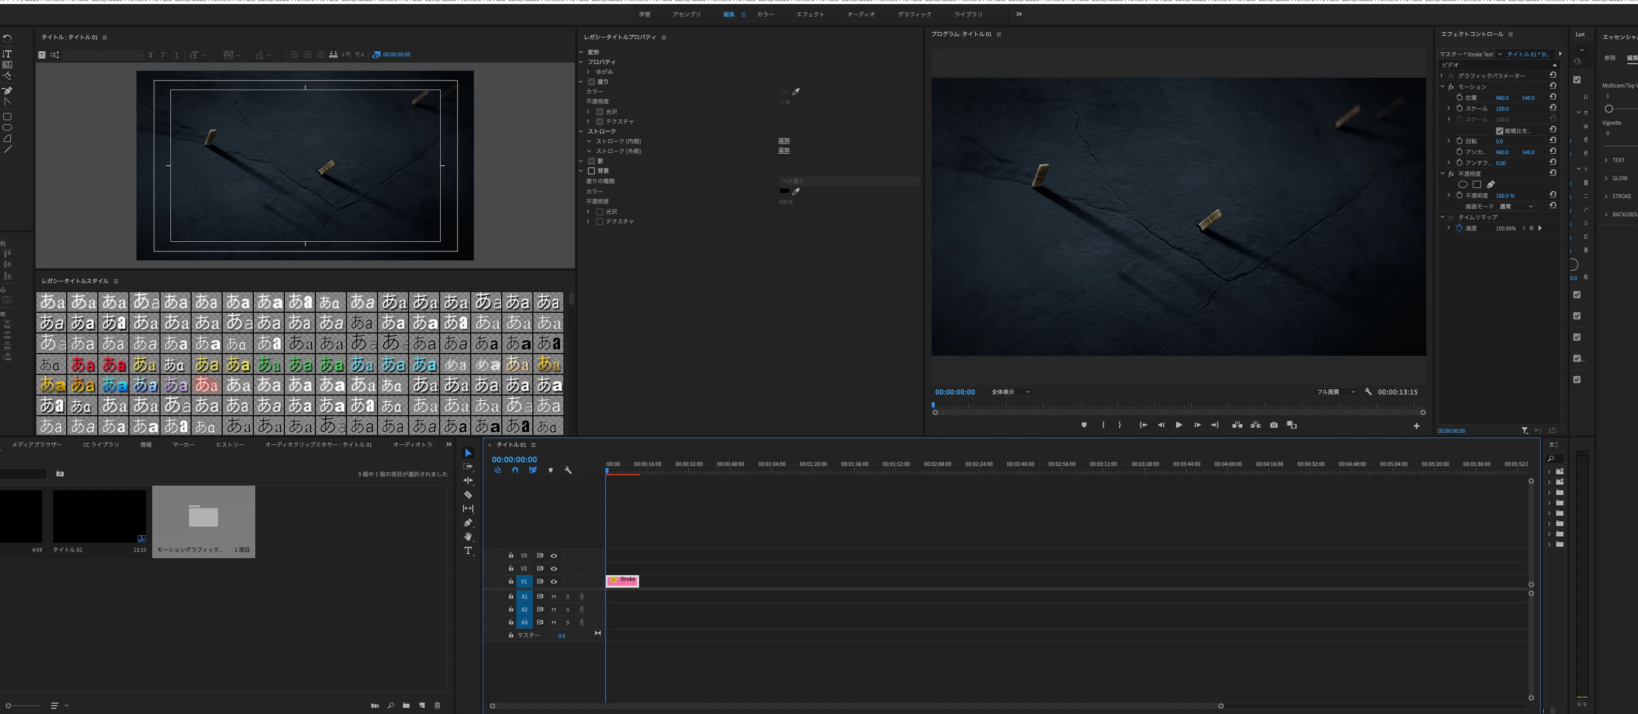Open the 全体表示 zoom level dropdown
1638x714 pixels.
(1010, 391)
